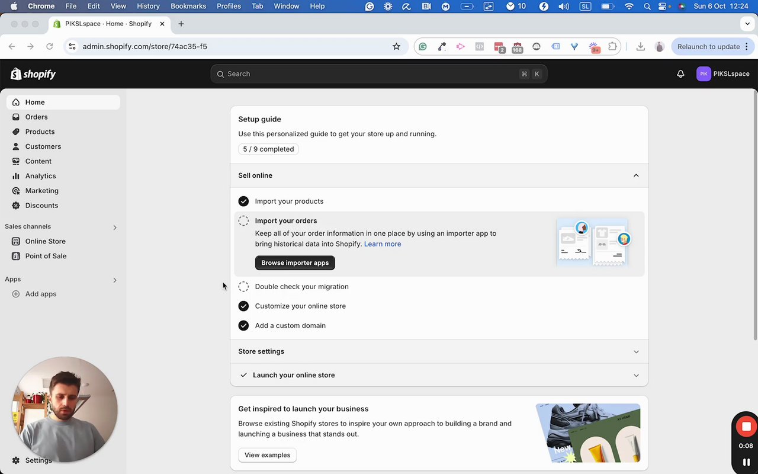Open Analytics in the sidebar

pos(63,176)
